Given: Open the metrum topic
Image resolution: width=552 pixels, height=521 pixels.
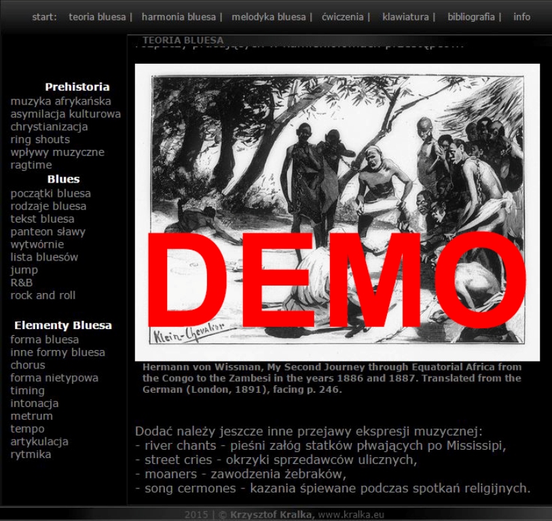Looking at the screenshot, I should [32, 416].
